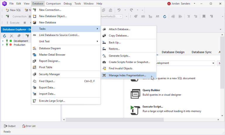Click the Refresh icon in Database Explorer
The width and height of the screenshot is (225, 135).
click(4, 36)
